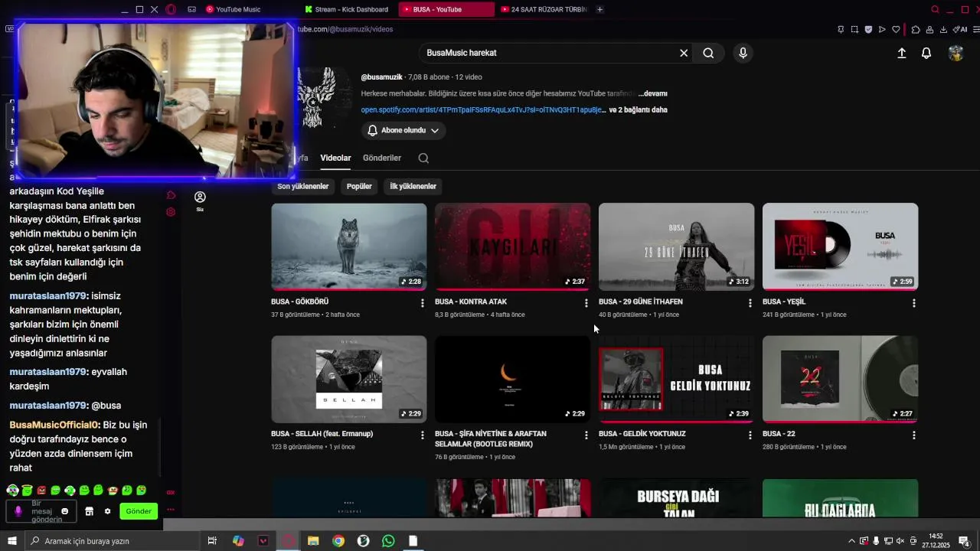Filter videos by Popüler chip
980x551 pixels.
pos(359,186)
